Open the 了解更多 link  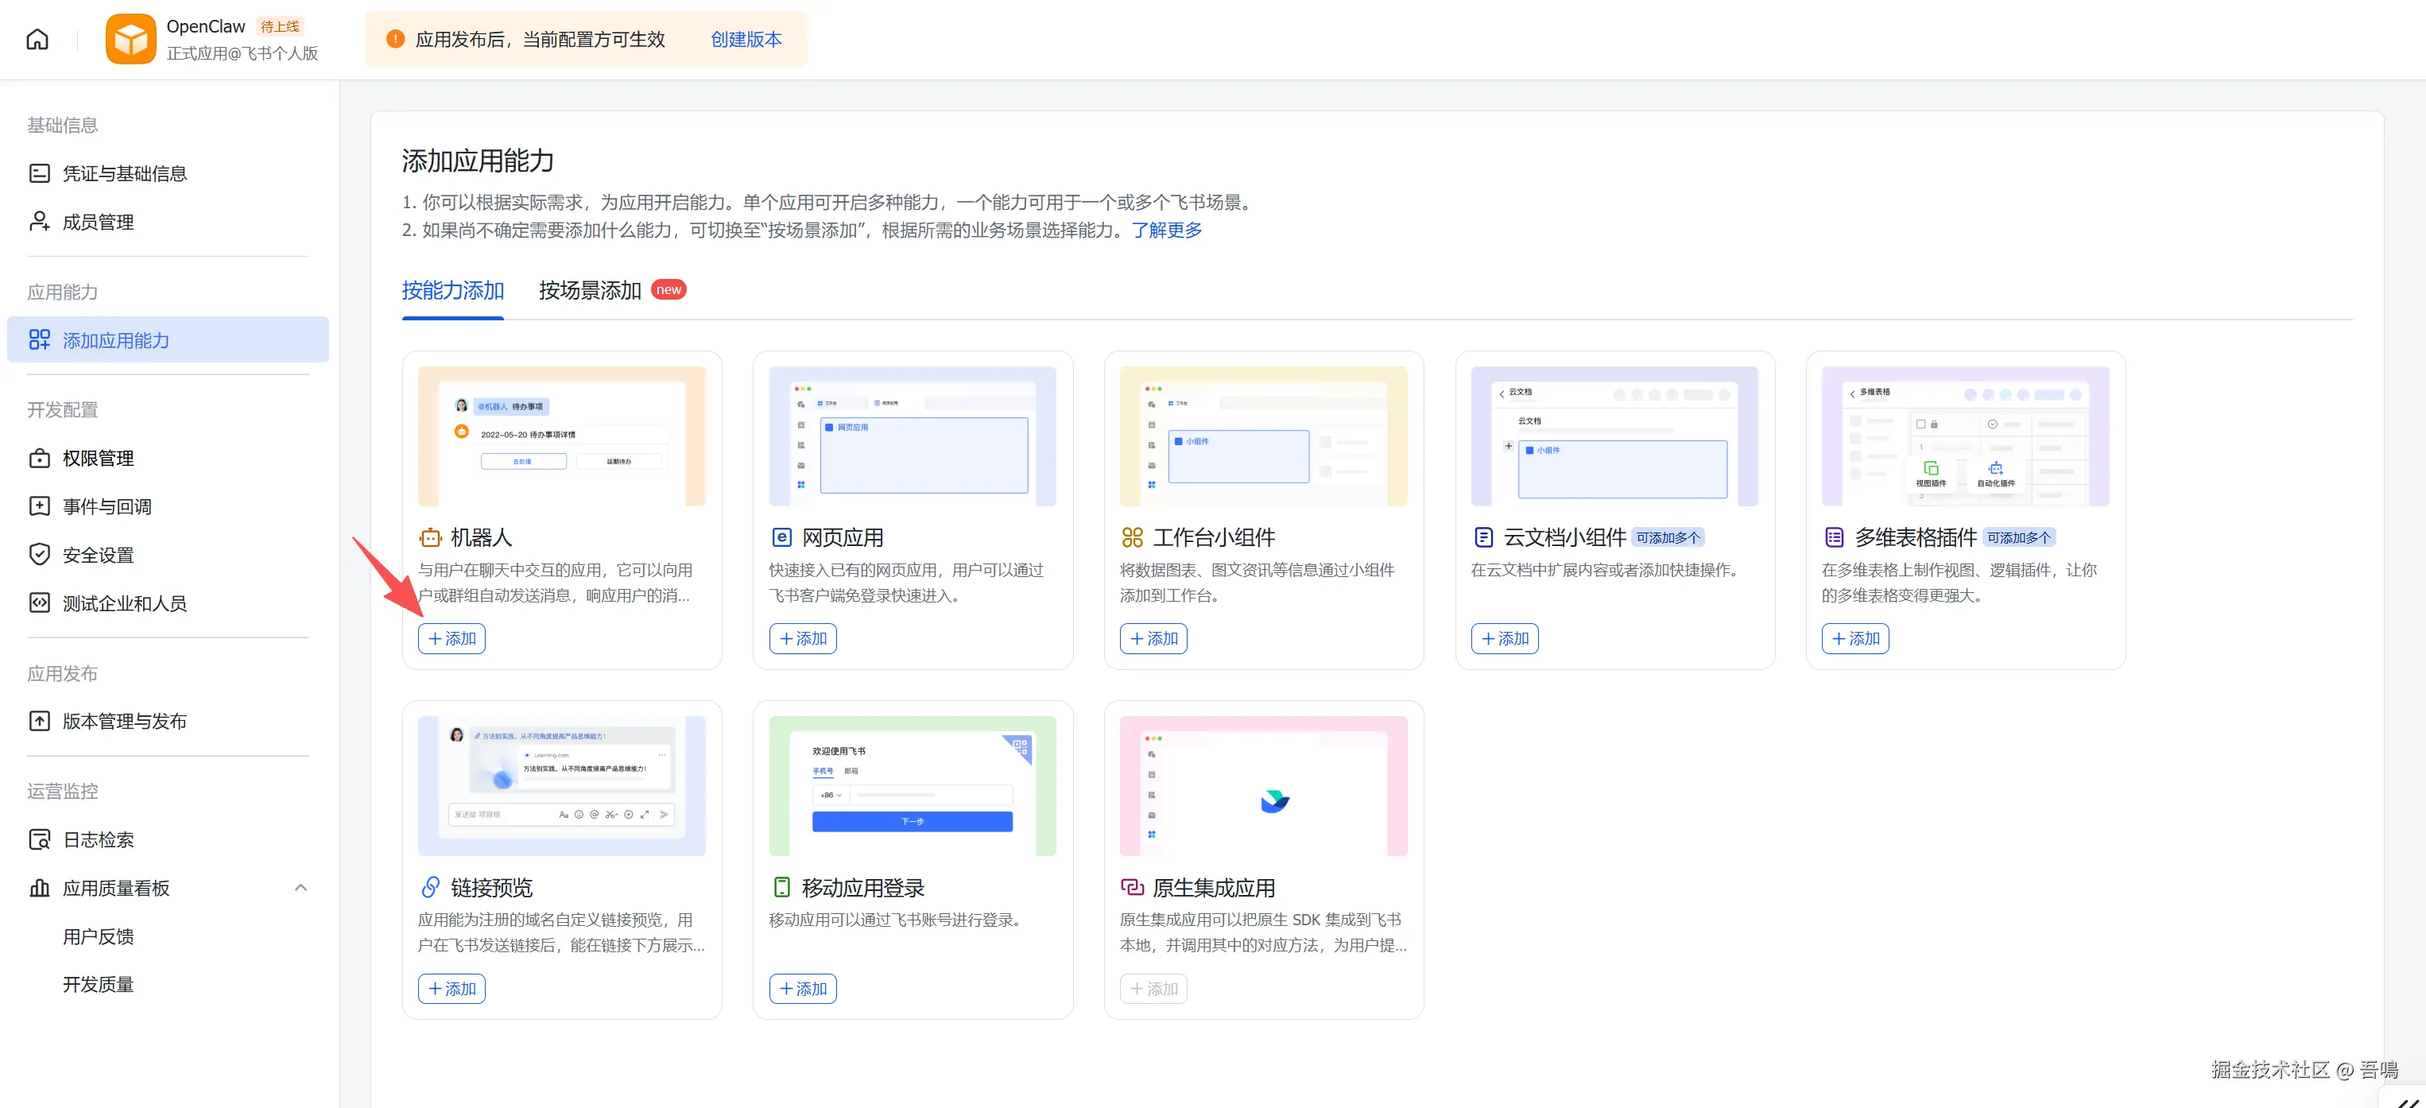pos(1166,230)
